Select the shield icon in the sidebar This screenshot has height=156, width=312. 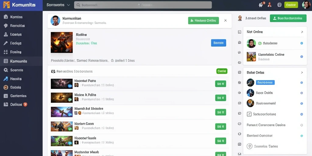tap(6, 26)
